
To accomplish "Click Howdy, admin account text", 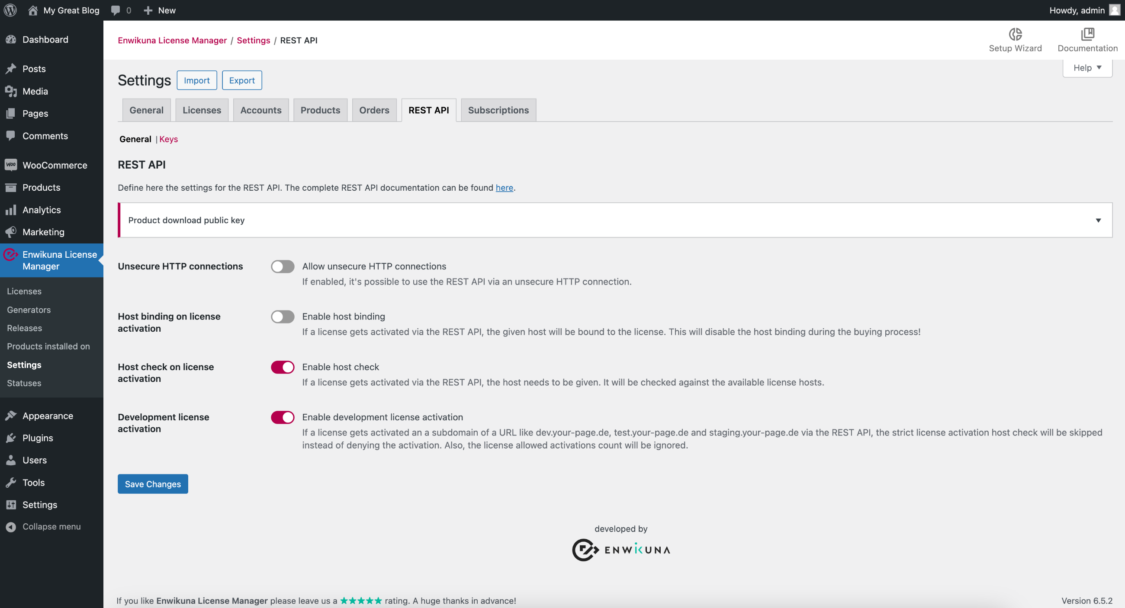I will click(x=1077, y=10).
